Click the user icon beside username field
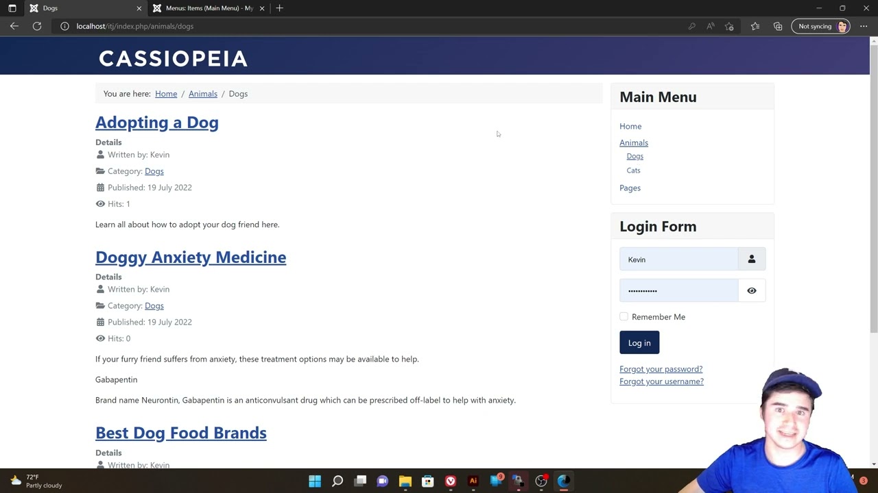The image size is (878, 493). pyautogui.click(x=752, y=260)
